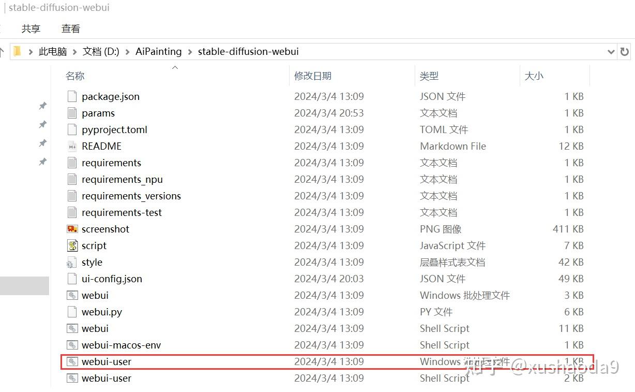Select the pyproject.toml file icon
Image resolution: width=635 pixels, height=392 pixels.
pyautogui.click(x=72, y=129)
